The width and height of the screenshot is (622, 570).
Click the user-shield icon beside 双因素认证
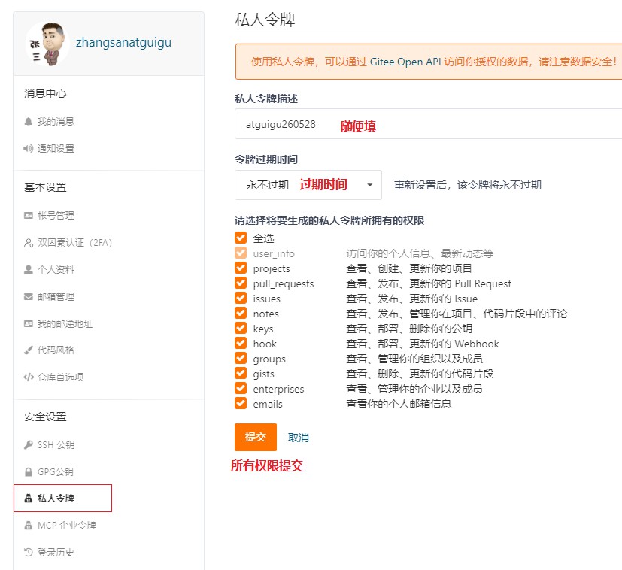(29, 243)
